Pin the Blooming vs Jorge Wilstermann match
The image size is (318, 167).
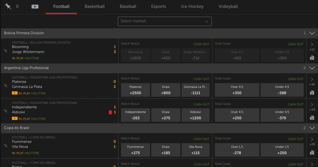coord(6,51)
